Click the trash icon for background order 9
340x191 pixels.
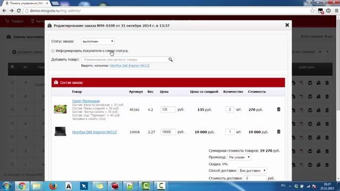(327, 83)
